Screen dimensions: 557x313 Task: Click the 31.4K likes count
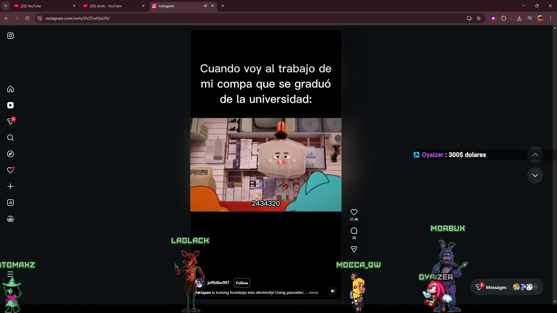click(354, 220)
